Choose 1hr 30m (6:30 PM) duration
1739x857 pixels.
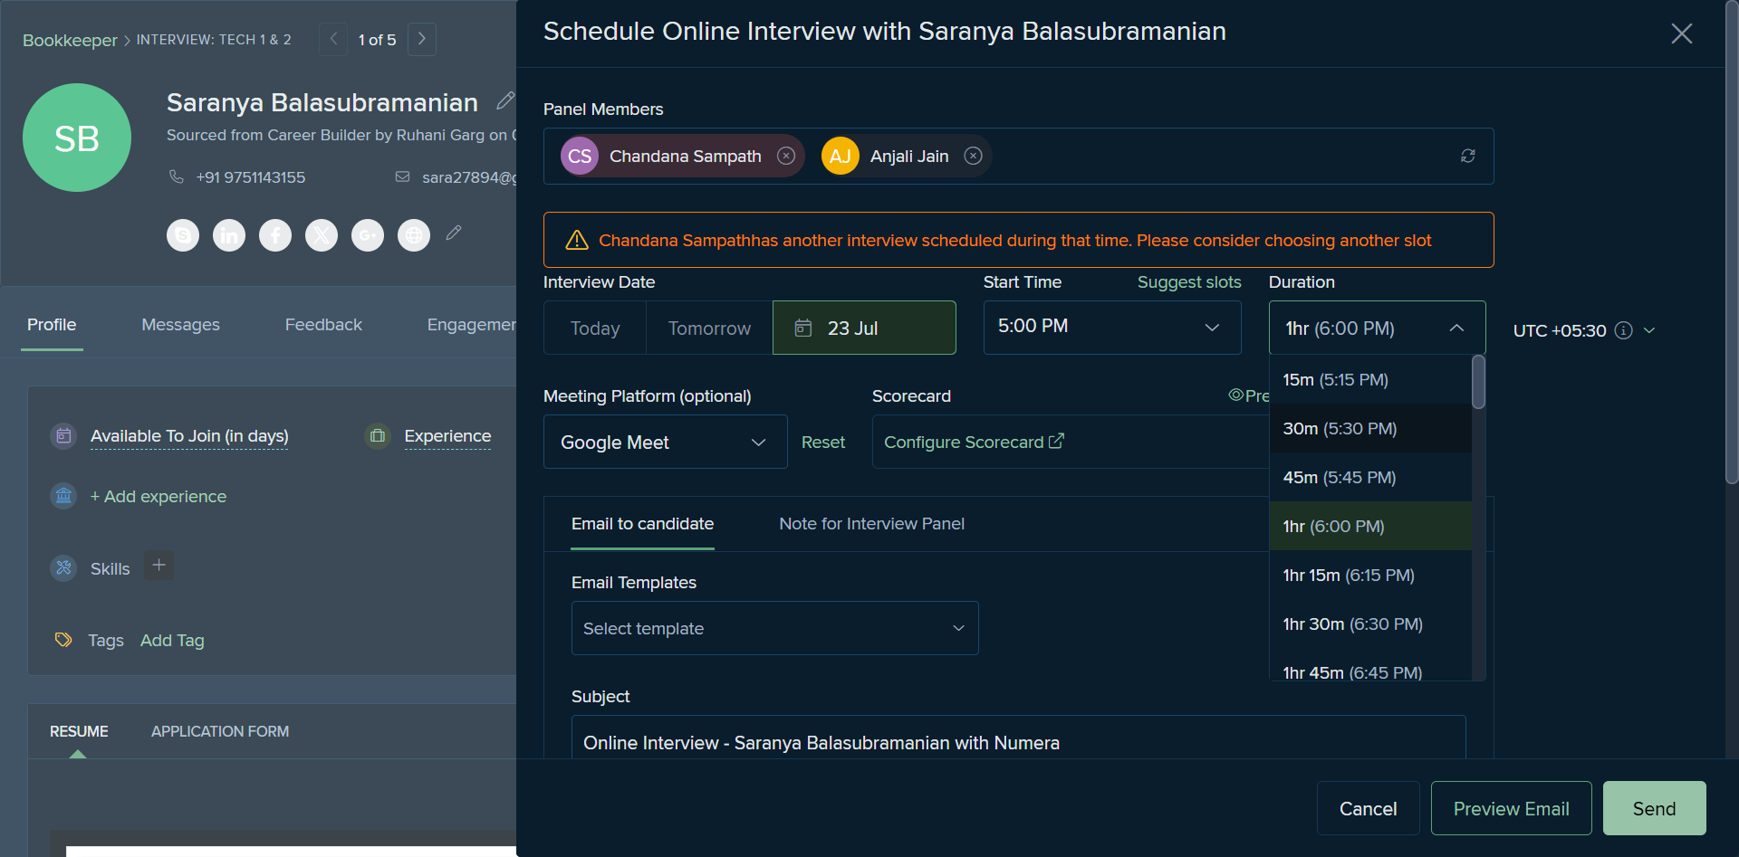pos(1370,624)
